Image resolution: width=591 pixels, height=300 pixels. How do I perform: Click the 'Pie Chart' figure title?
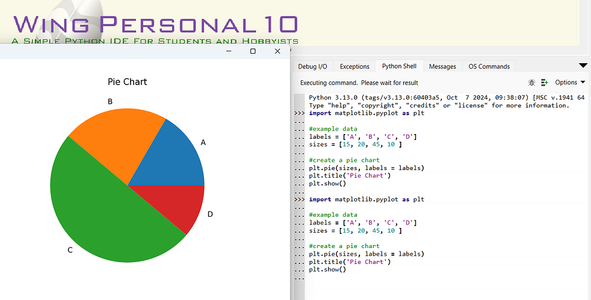pyautogui.click(x=128, y=81)
